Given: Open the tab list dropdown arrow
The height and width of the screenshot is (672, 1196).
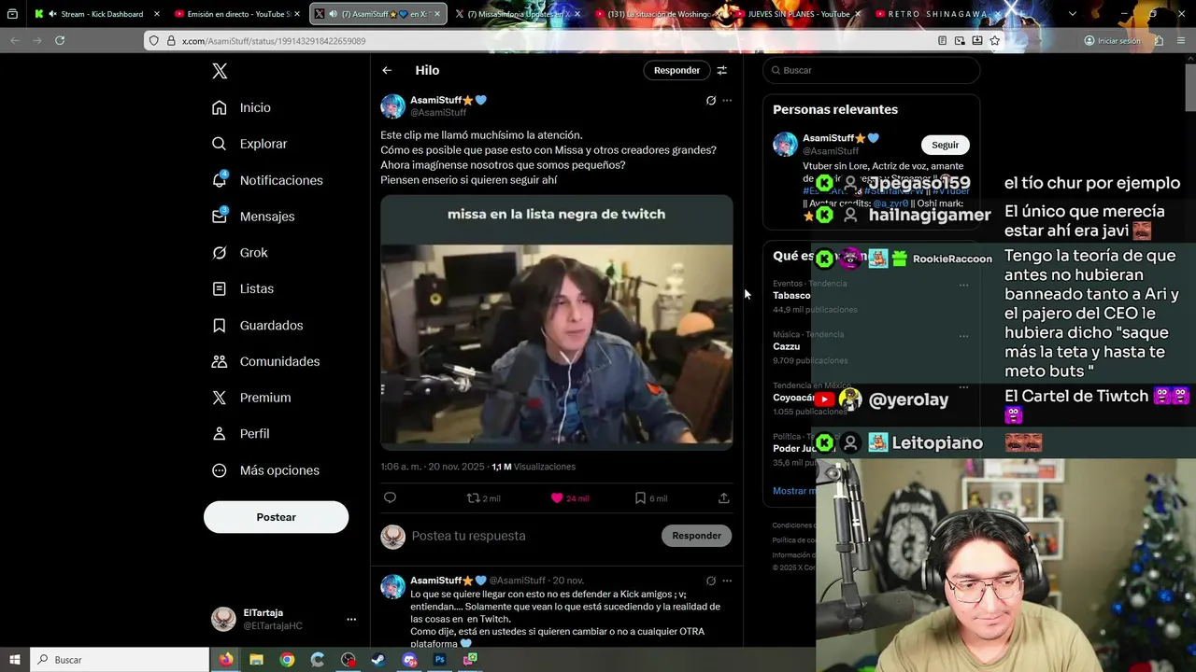Looking at the screenshot, I should tap(1073, 14).
